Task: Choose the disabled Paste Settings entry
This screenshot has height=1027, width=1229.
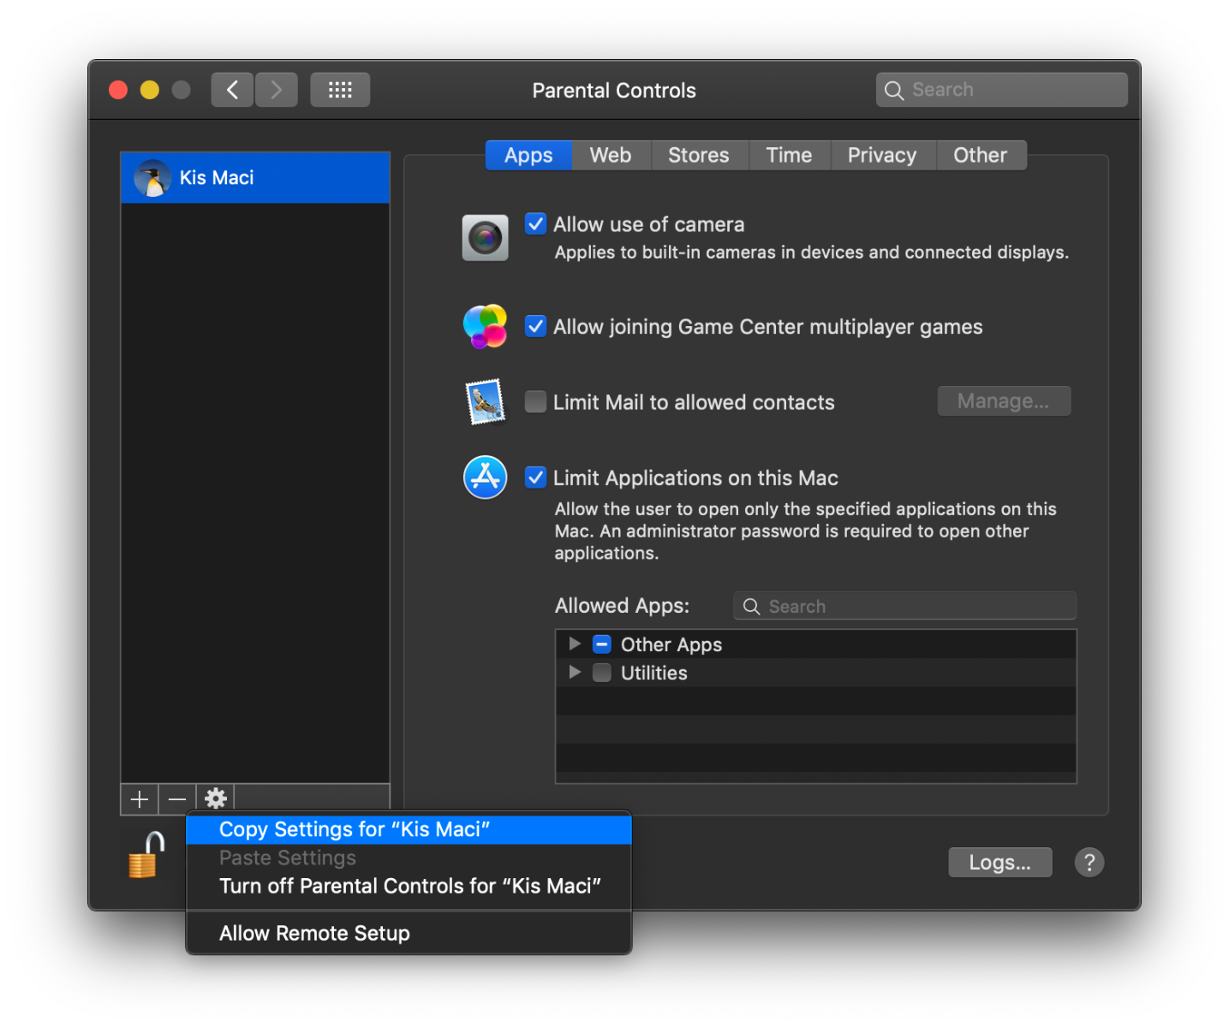Action: 409,858
